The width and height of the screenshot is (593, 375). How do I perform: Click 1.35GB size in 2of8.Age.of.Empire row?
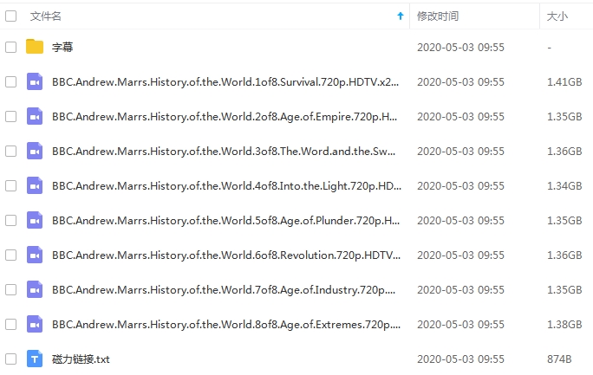point(564,117)
